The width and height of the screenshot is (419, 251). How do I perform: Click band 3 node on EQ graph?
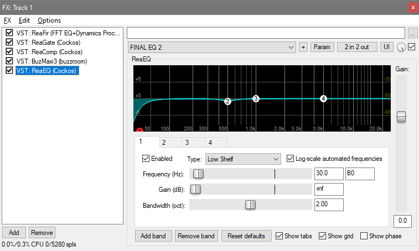point(256,98)
